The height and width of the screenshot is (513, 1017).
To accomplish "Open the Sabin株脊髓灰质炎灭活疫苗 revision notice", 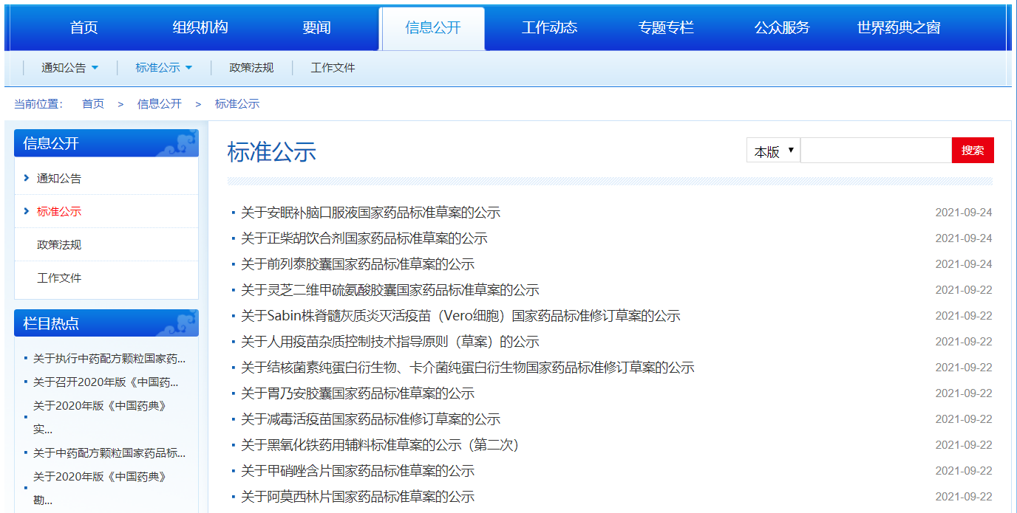I will coord(460,316).
